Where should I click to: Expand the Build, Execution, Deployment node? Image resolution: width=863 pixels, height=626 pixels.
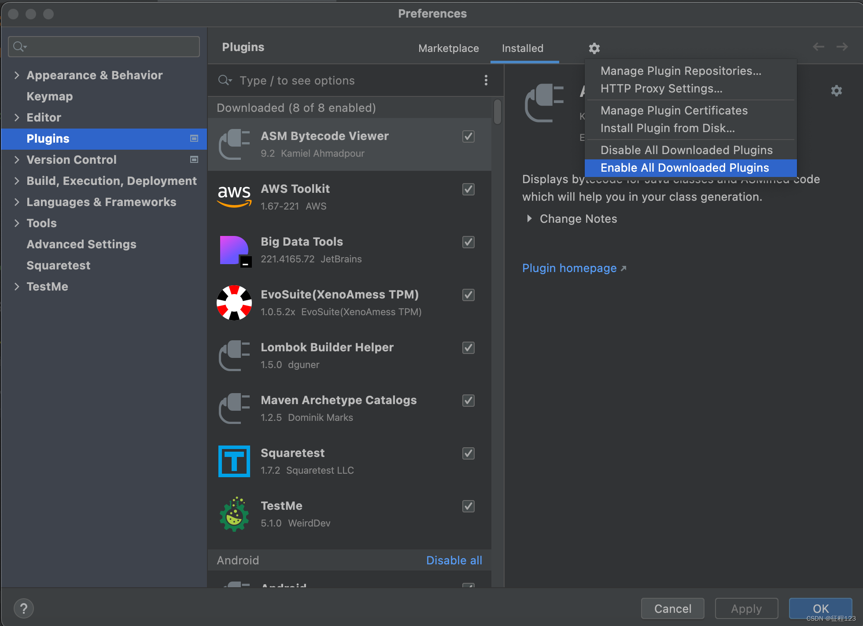(17, 181)
